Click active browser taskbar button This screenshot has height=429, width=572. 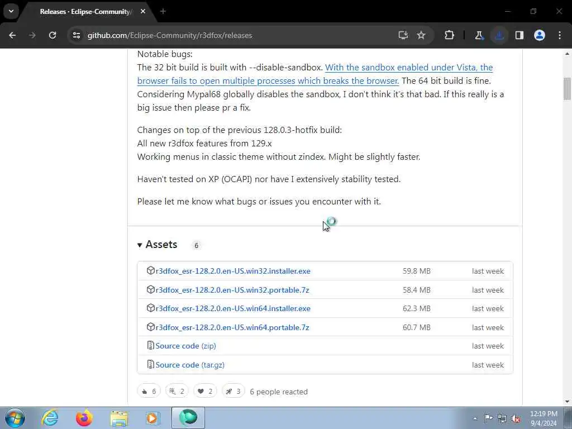pos(188,418)
